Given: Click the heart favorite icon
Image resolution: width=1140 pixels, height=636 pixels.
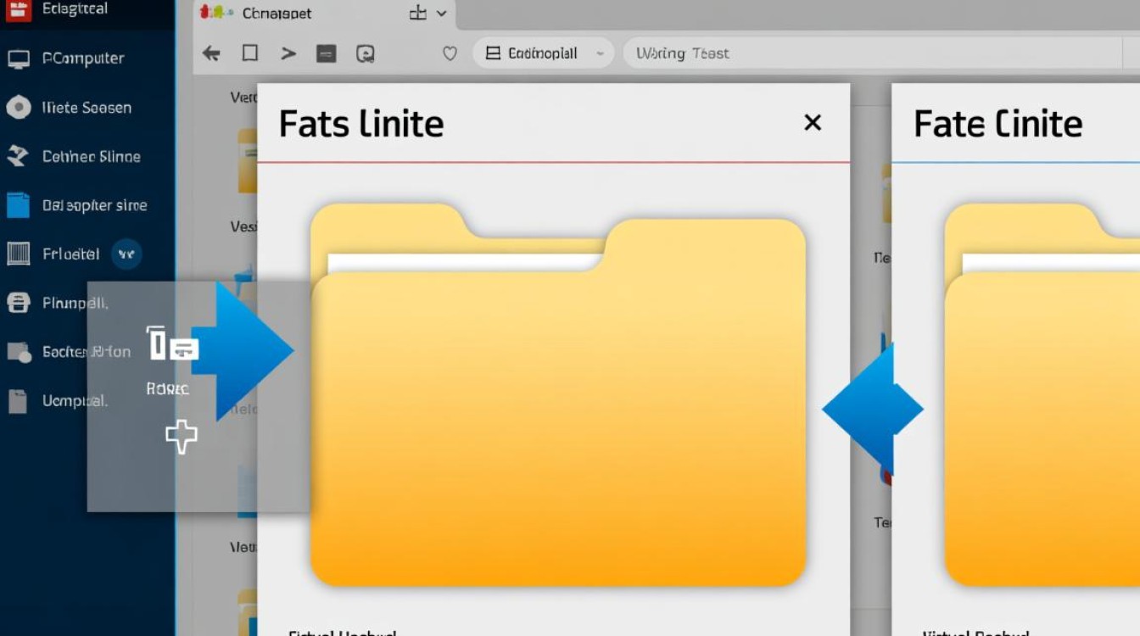Looking at the screenshot, I should (x=450, y=53).
